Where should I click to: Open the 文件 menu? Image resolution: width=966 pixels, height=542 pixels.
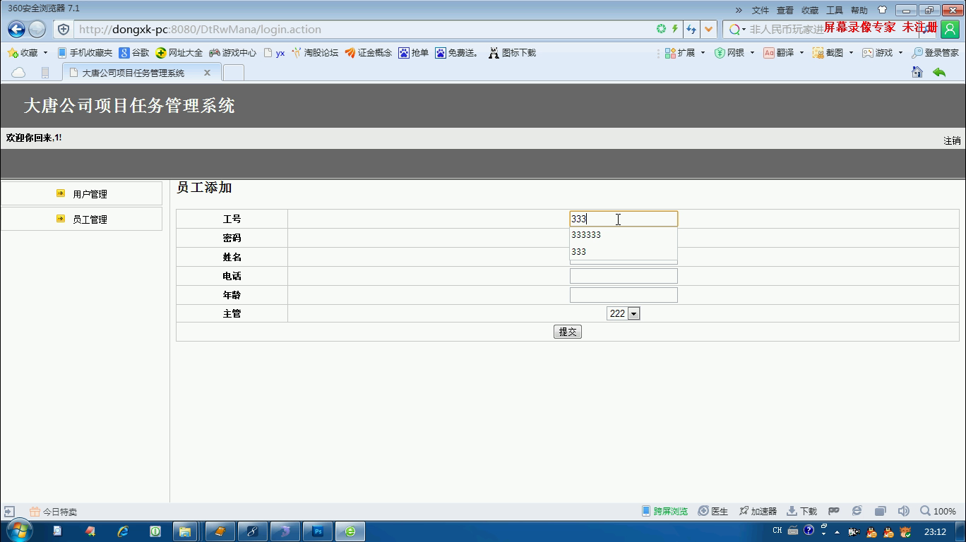pyautogui.click(x=761, y=10)
